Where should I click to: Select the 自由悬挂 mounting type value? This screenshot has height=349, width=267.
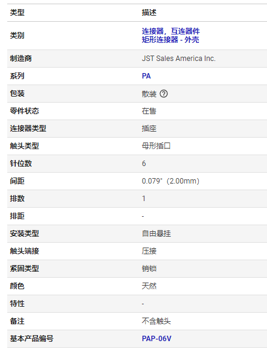tap(156, 234)
